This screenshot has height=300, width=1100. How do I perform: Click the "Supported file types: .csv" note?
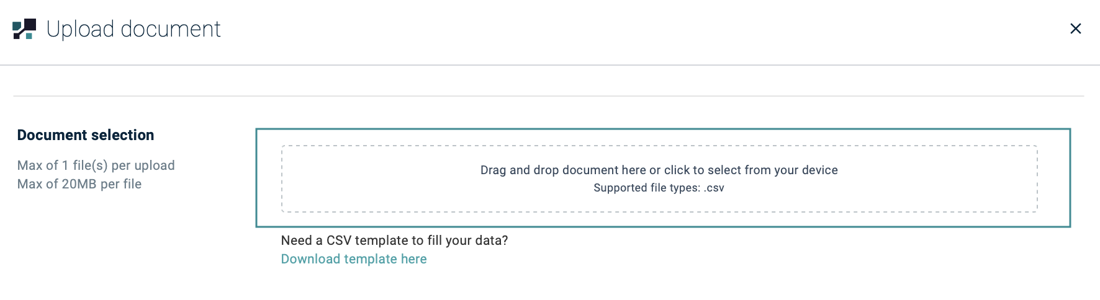pos(659,188)
